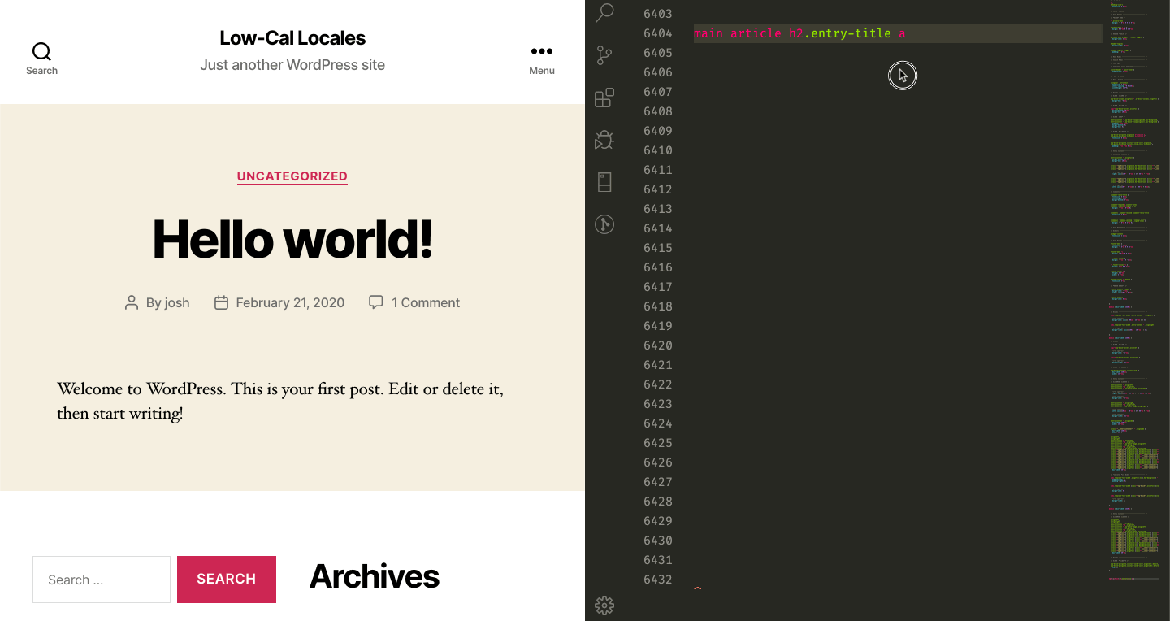Screen dimensions: 1170x621
Task: Open the josh author link
Action: [x=177, y=302]
